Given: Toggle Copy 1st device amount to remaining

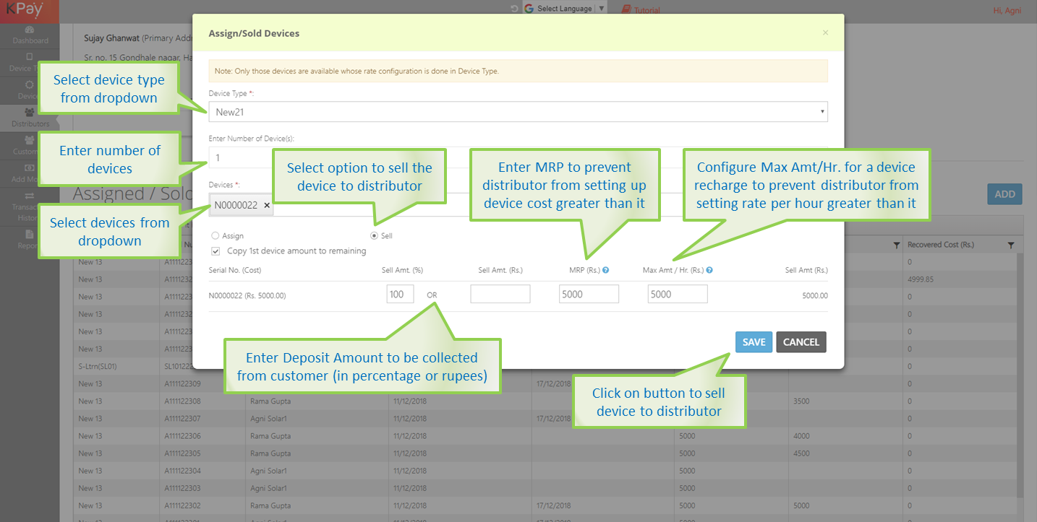Looking at the screenshot, I should click(x=215, y=251).
